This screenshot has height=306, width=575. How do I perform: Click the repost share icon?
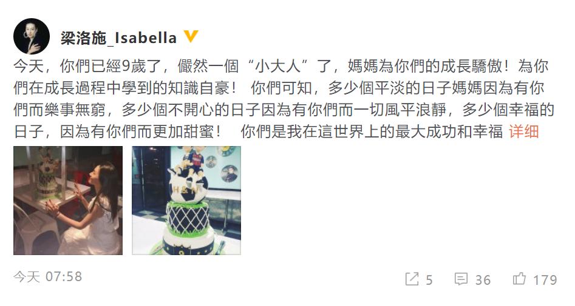(412, 279)
